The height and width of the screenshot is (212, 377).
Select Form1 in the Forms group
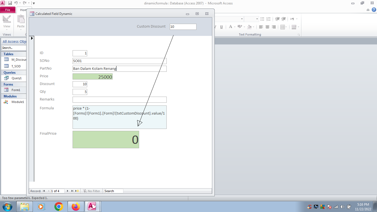click(x=14, y=90)
